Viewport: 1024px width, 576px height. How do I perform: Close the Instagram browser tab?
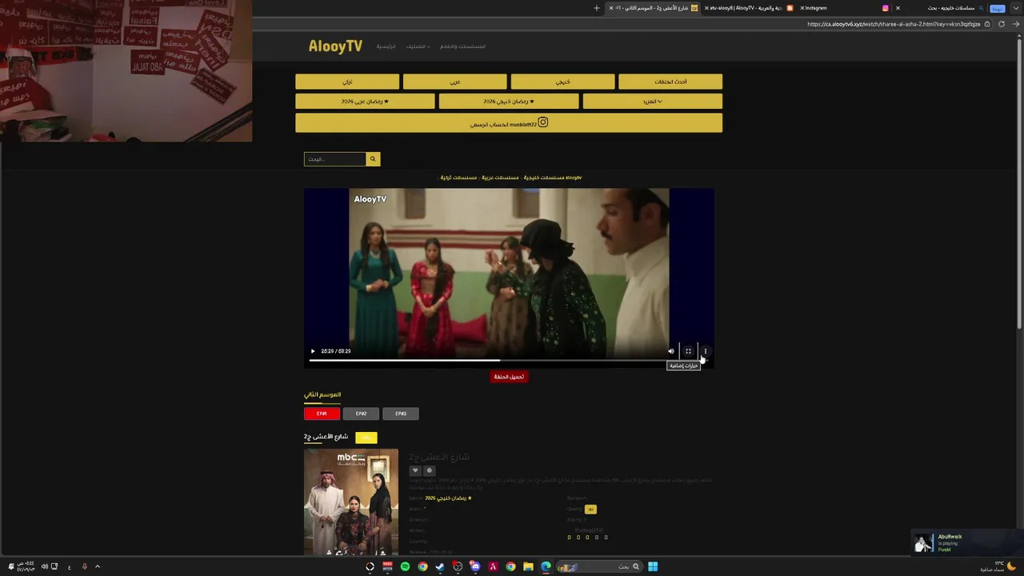coord(802,8)
